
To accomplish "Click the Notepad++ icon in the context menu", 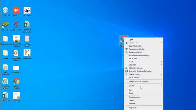I will [126, 68].
